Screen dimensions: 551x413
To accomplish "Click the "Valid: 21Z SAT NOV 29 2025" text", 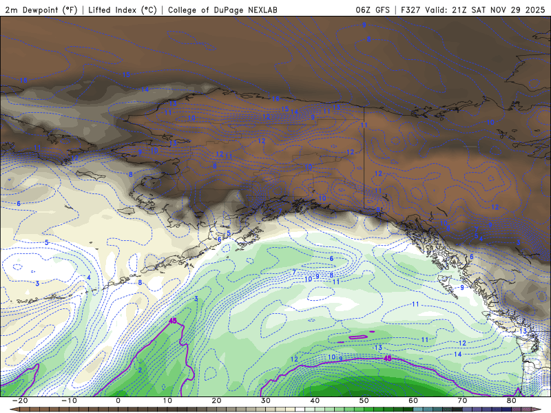I will tap(485, 10).
